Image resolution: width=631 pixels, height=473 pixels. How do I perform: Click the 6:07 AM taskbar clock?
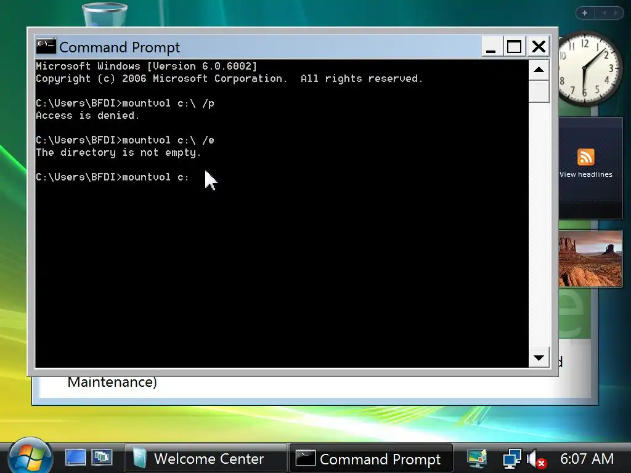[587, 458]
